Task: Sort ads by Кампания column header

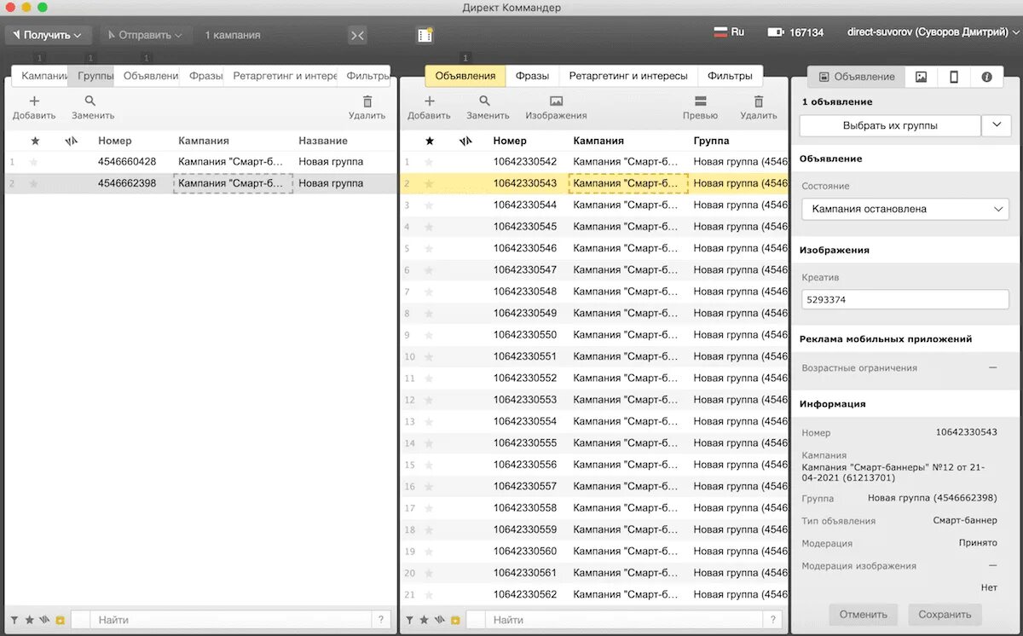Action: tap(598, 141)
